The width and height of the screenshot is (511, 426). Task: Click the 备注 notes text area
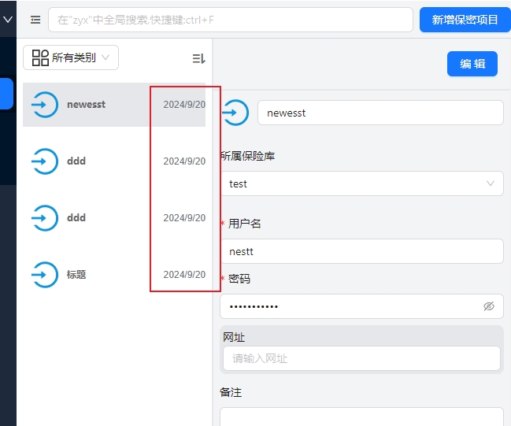click(x=361, y=416)
